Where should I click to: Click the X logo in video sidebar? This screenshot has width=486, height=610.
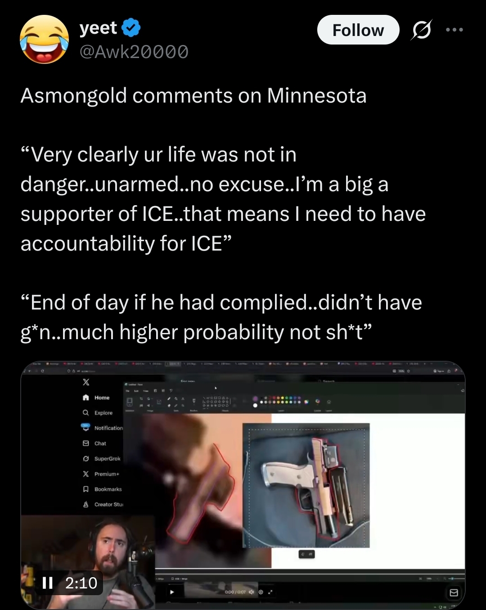tap(86, 382)
